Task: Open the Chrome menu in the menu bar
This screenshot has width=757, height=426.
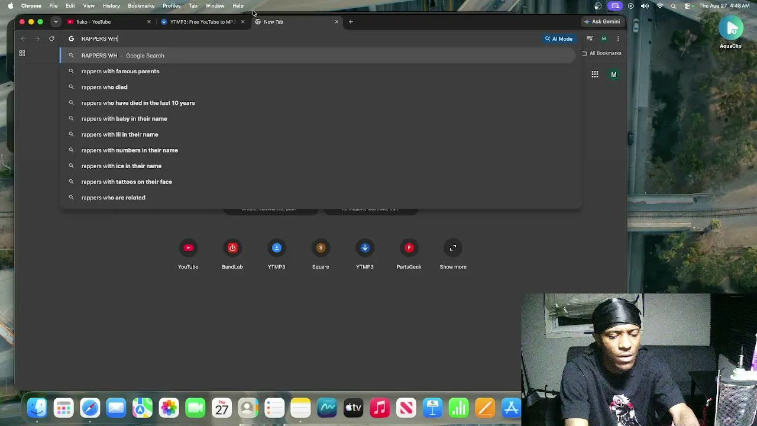Action: click(31, 6)
